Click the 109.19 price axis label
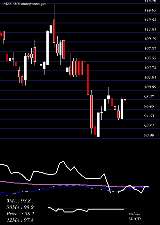This screenshot has height=225, width=160. (x=150, y=39)
